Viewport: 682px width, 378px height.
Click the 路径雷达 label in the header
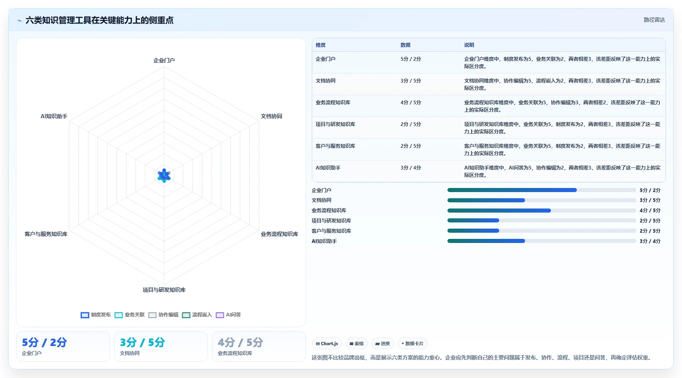pyautogui.click(x=654, y=20)
